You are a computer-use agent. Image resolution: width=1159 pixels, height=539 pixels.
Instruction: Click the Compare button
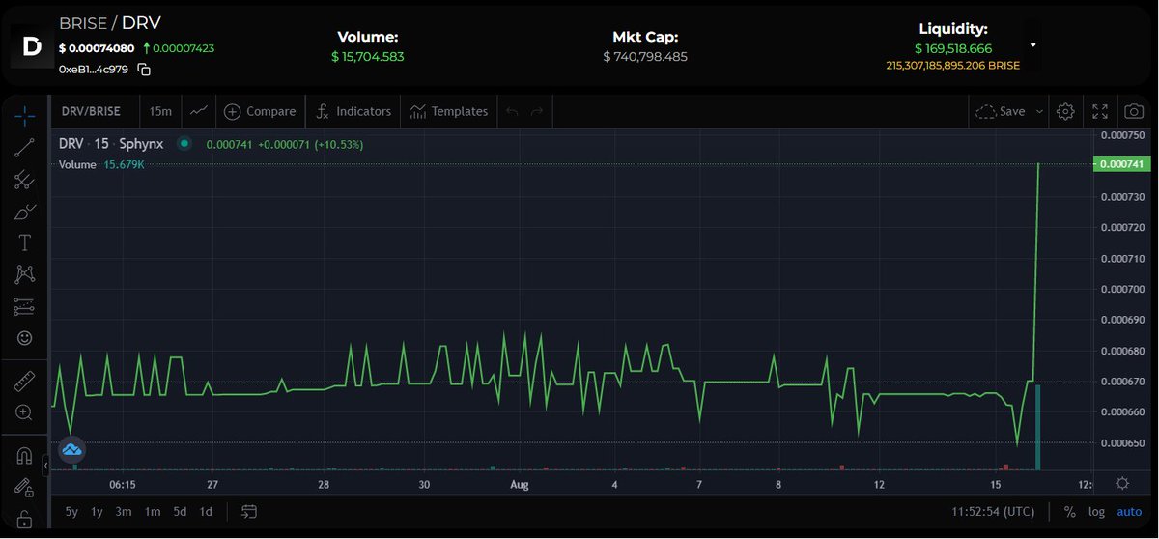[260, 111]
